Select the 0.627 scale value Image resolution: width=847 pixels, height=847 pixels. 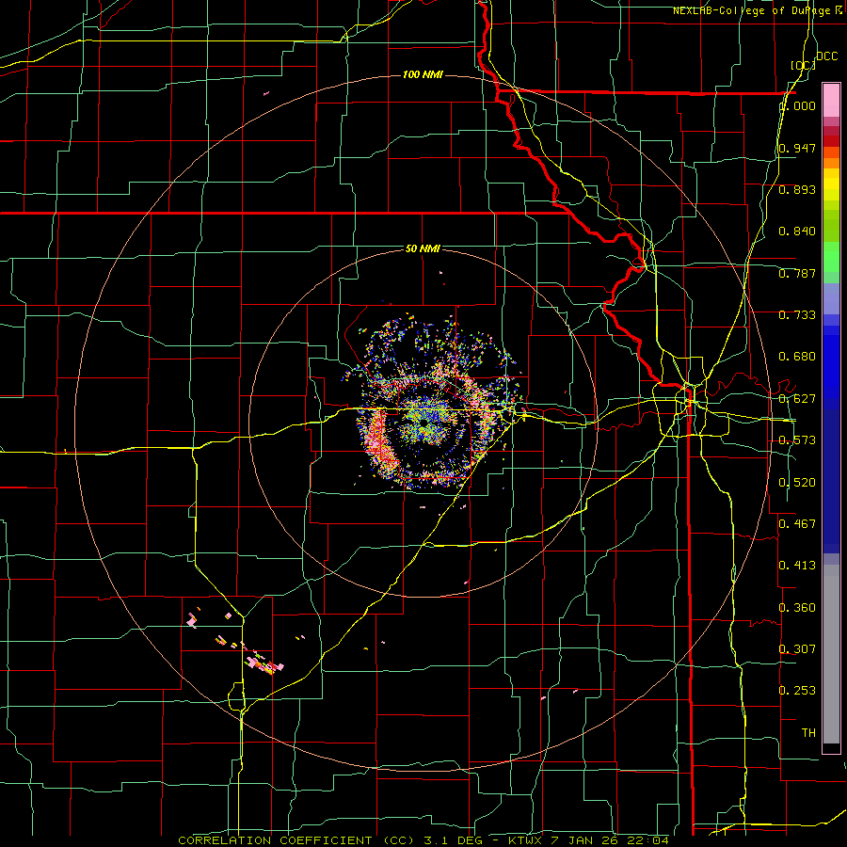click(797, 399)
